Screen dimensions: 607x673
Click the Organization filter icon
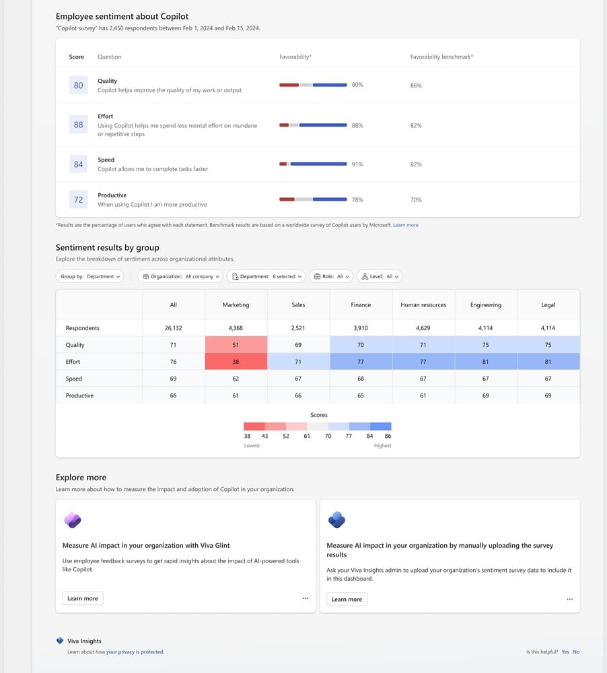(146, 276)
